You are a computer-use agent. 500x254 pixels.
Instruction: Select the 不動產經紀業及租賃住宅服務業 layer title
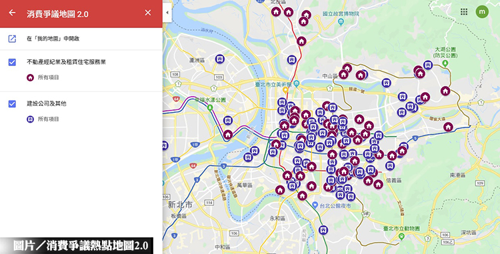click(66, 62)
